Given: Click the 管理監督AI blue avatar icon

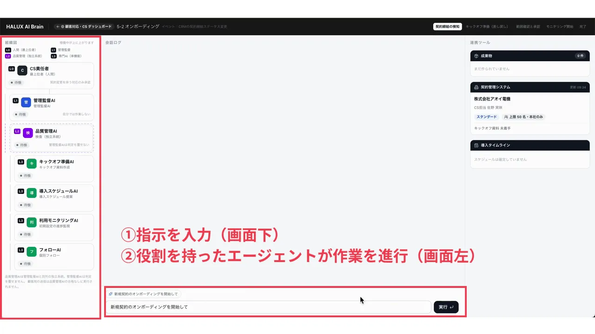Looking at the screenshot, I should [26, 102].
